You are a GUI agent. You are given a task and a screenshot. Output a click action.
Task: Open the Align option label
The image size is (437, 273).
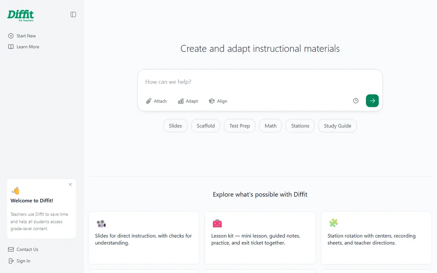222,101
